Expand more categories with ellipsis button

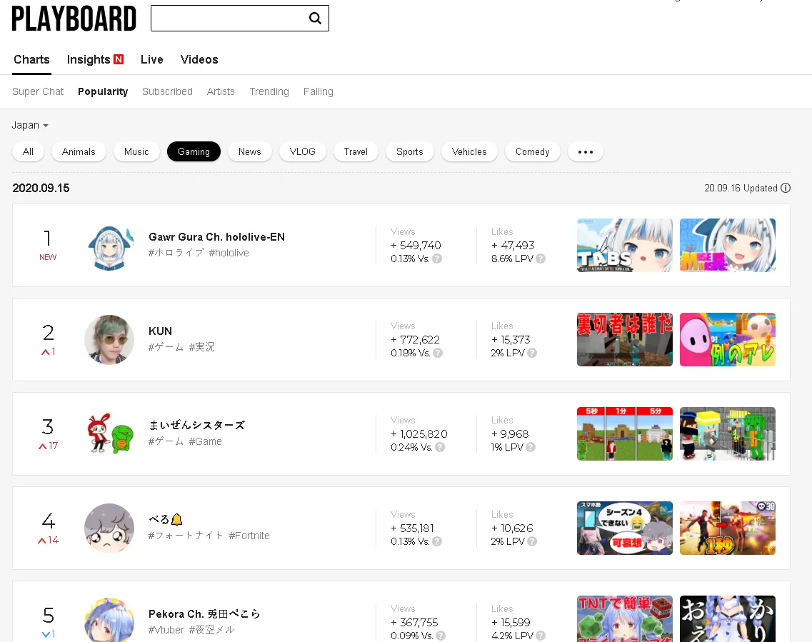click(x=586, y=151)
